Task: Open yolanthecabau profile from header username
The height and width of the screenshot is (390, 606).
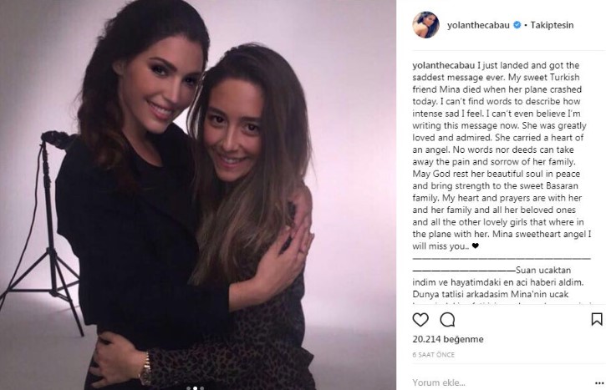Action: 478,25
